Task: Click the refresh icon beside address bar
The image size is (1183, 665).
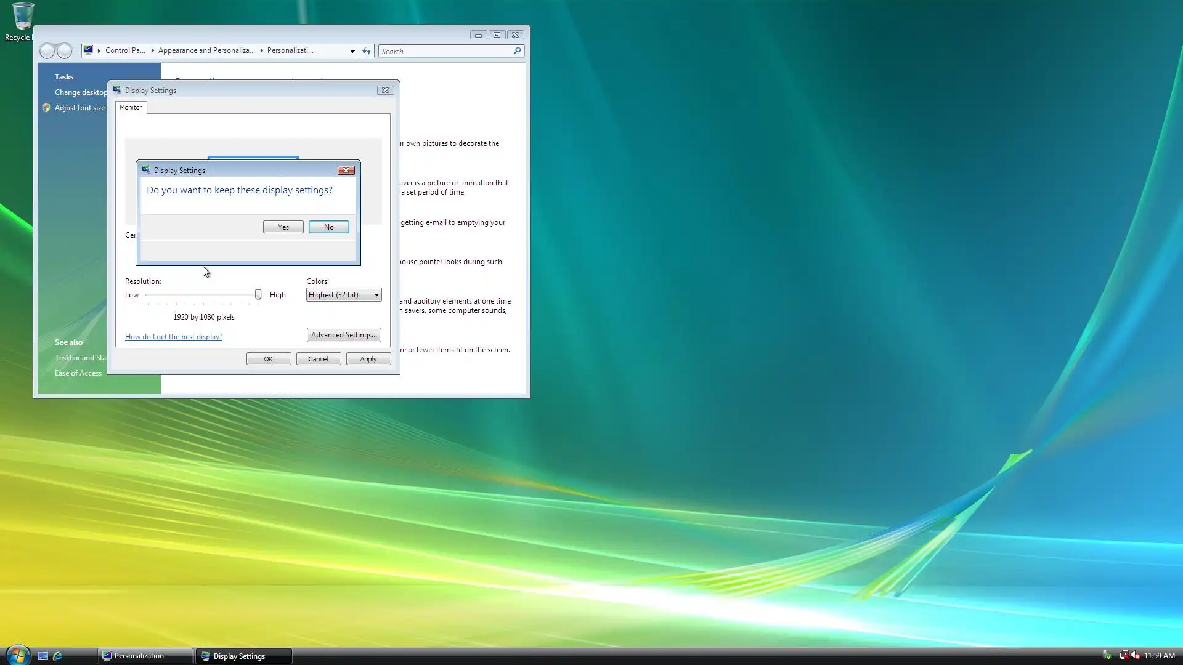Action: pyautogui.click(x=367, y=51)
